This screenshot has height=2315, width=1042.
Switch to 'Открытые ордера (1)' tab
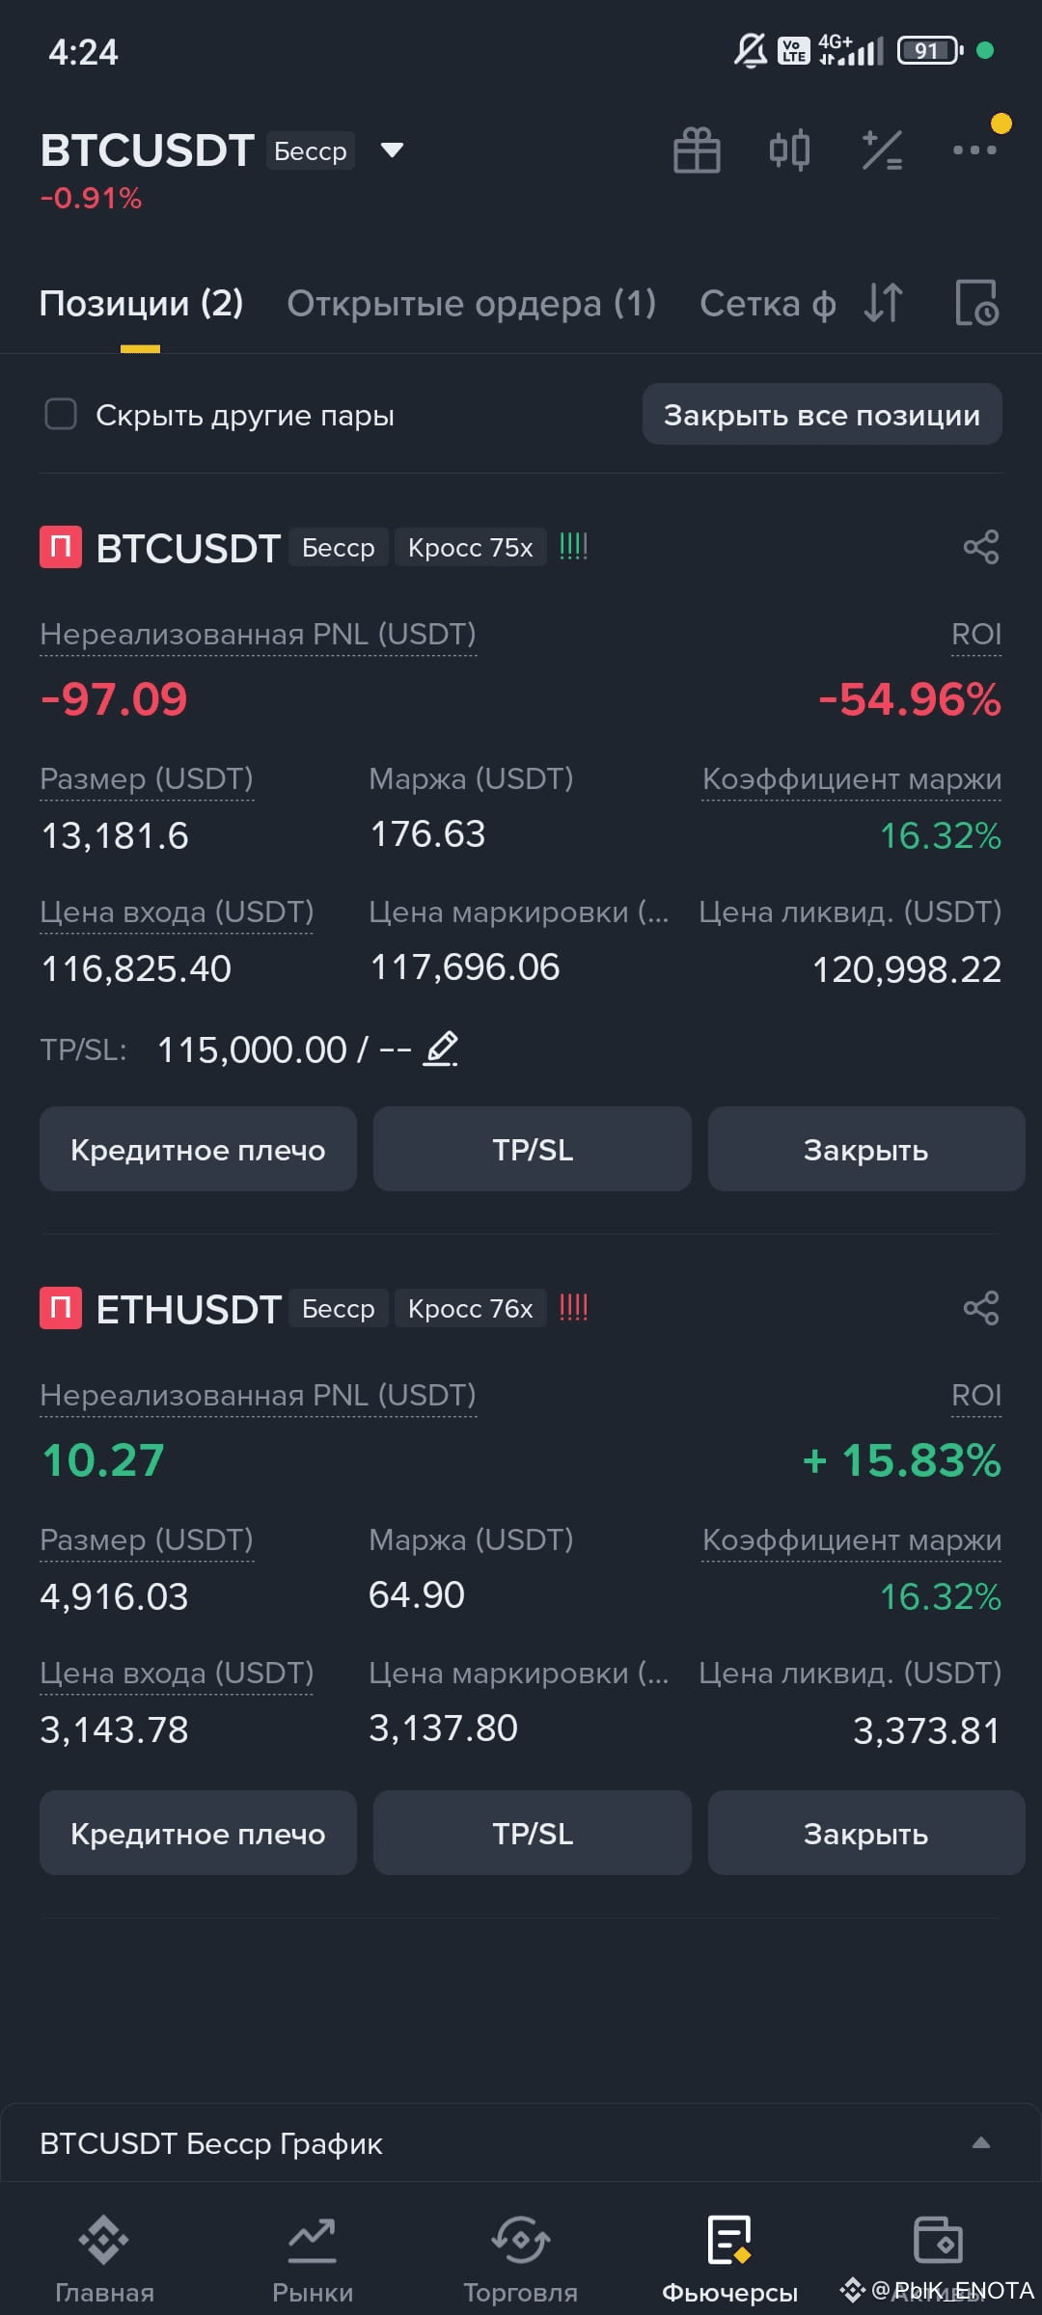[x=472, y=303]
